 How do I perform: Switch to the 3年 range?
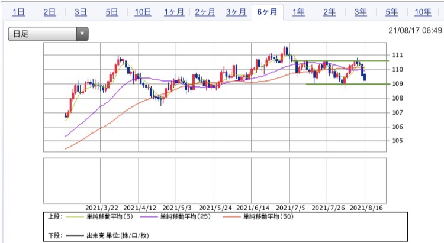(361, 12)
